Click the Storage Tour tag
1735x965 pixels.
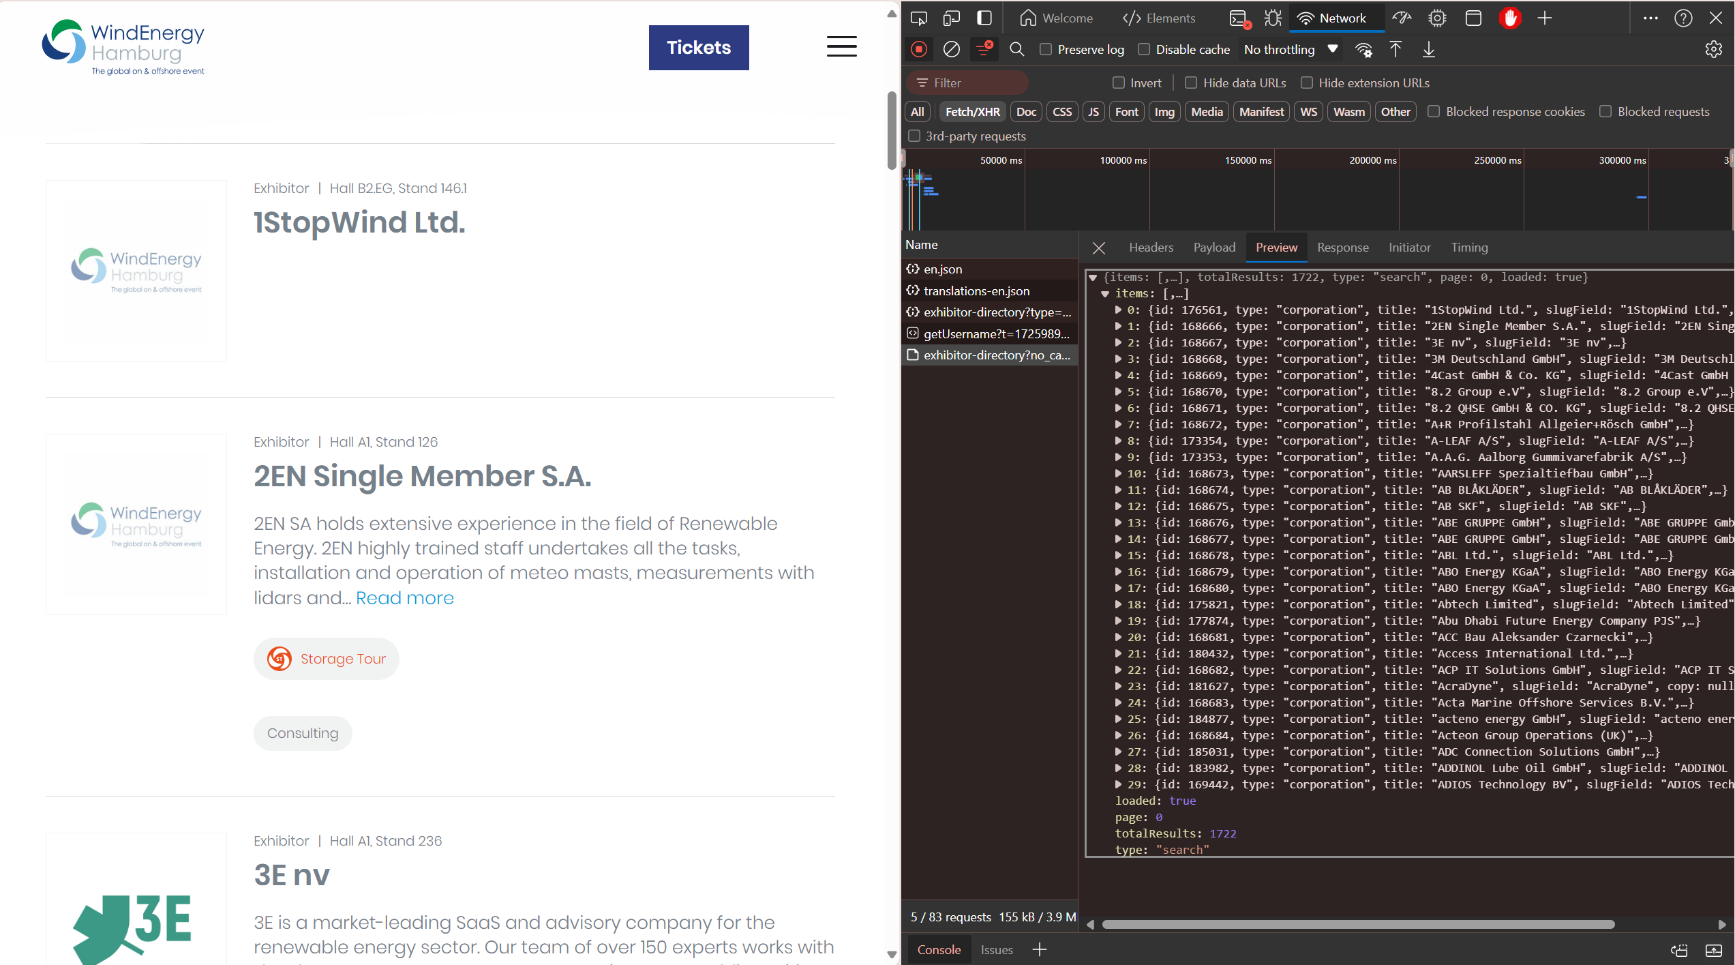pyautogui.click(x=327, y=659)
